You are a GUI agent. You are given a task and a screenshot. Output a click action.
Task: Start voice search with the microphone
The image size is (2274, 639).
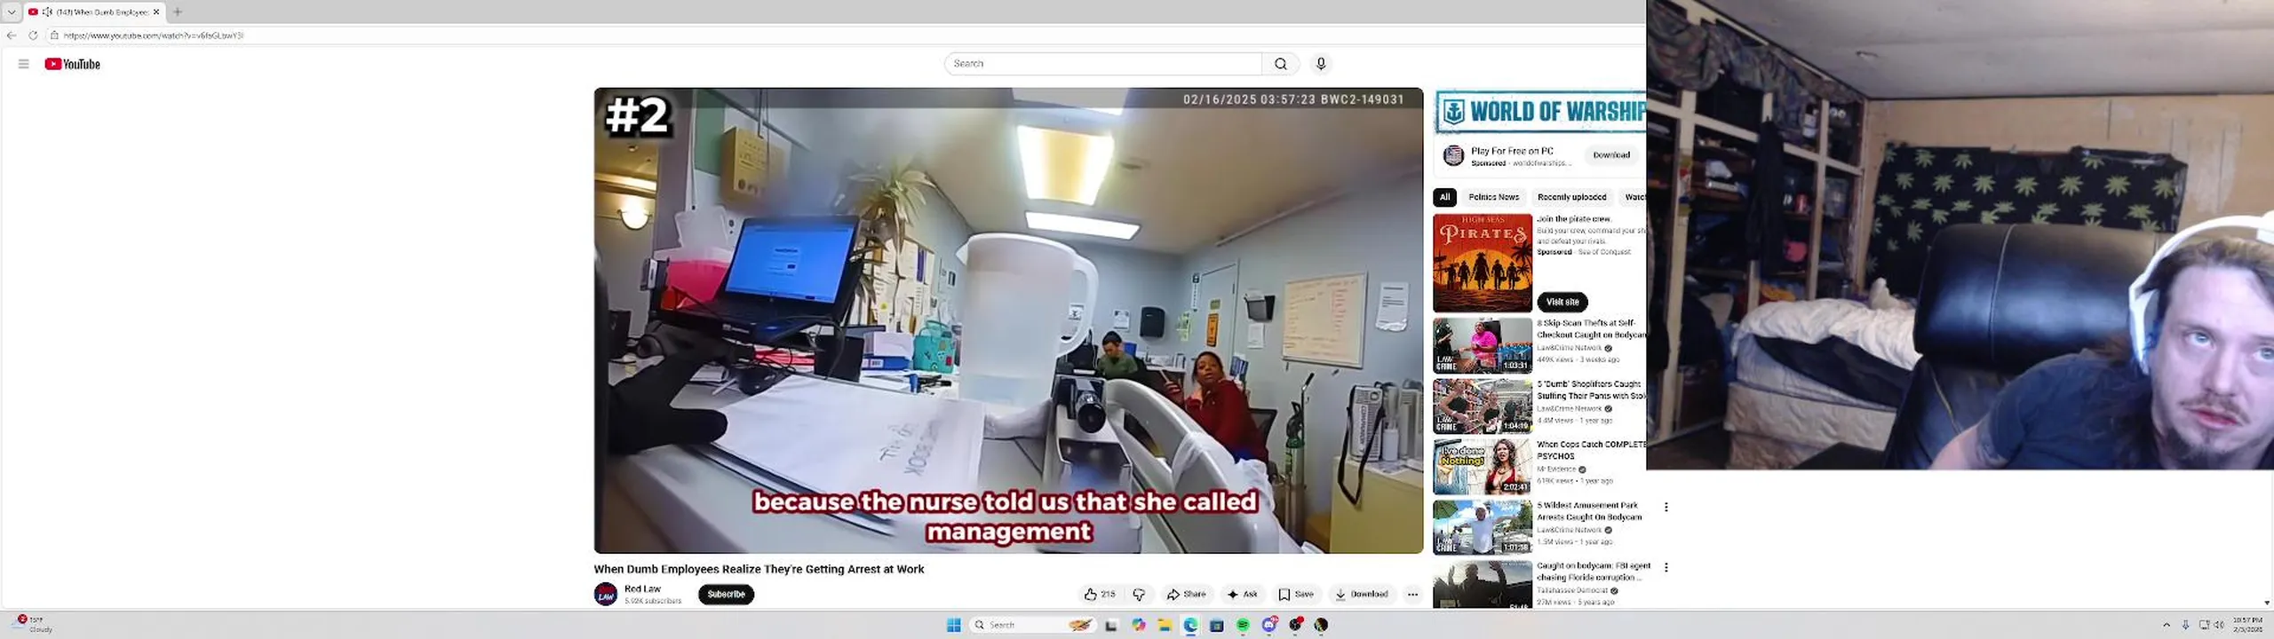(x=1321, y=64)
